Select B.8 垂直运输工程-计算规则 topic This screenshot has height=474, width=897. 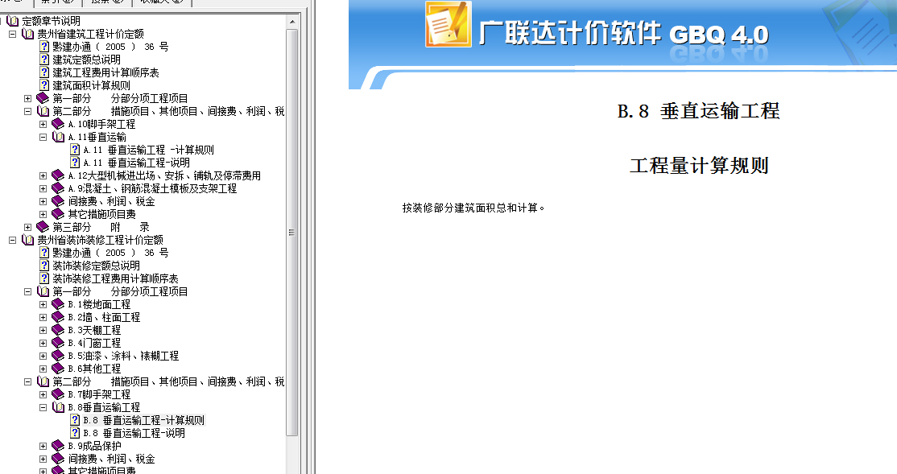pos(143,420)
